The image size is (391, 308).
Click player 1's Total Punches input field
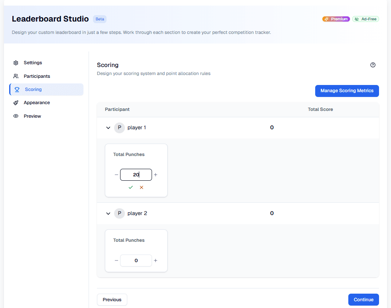(x=136, y=174)
